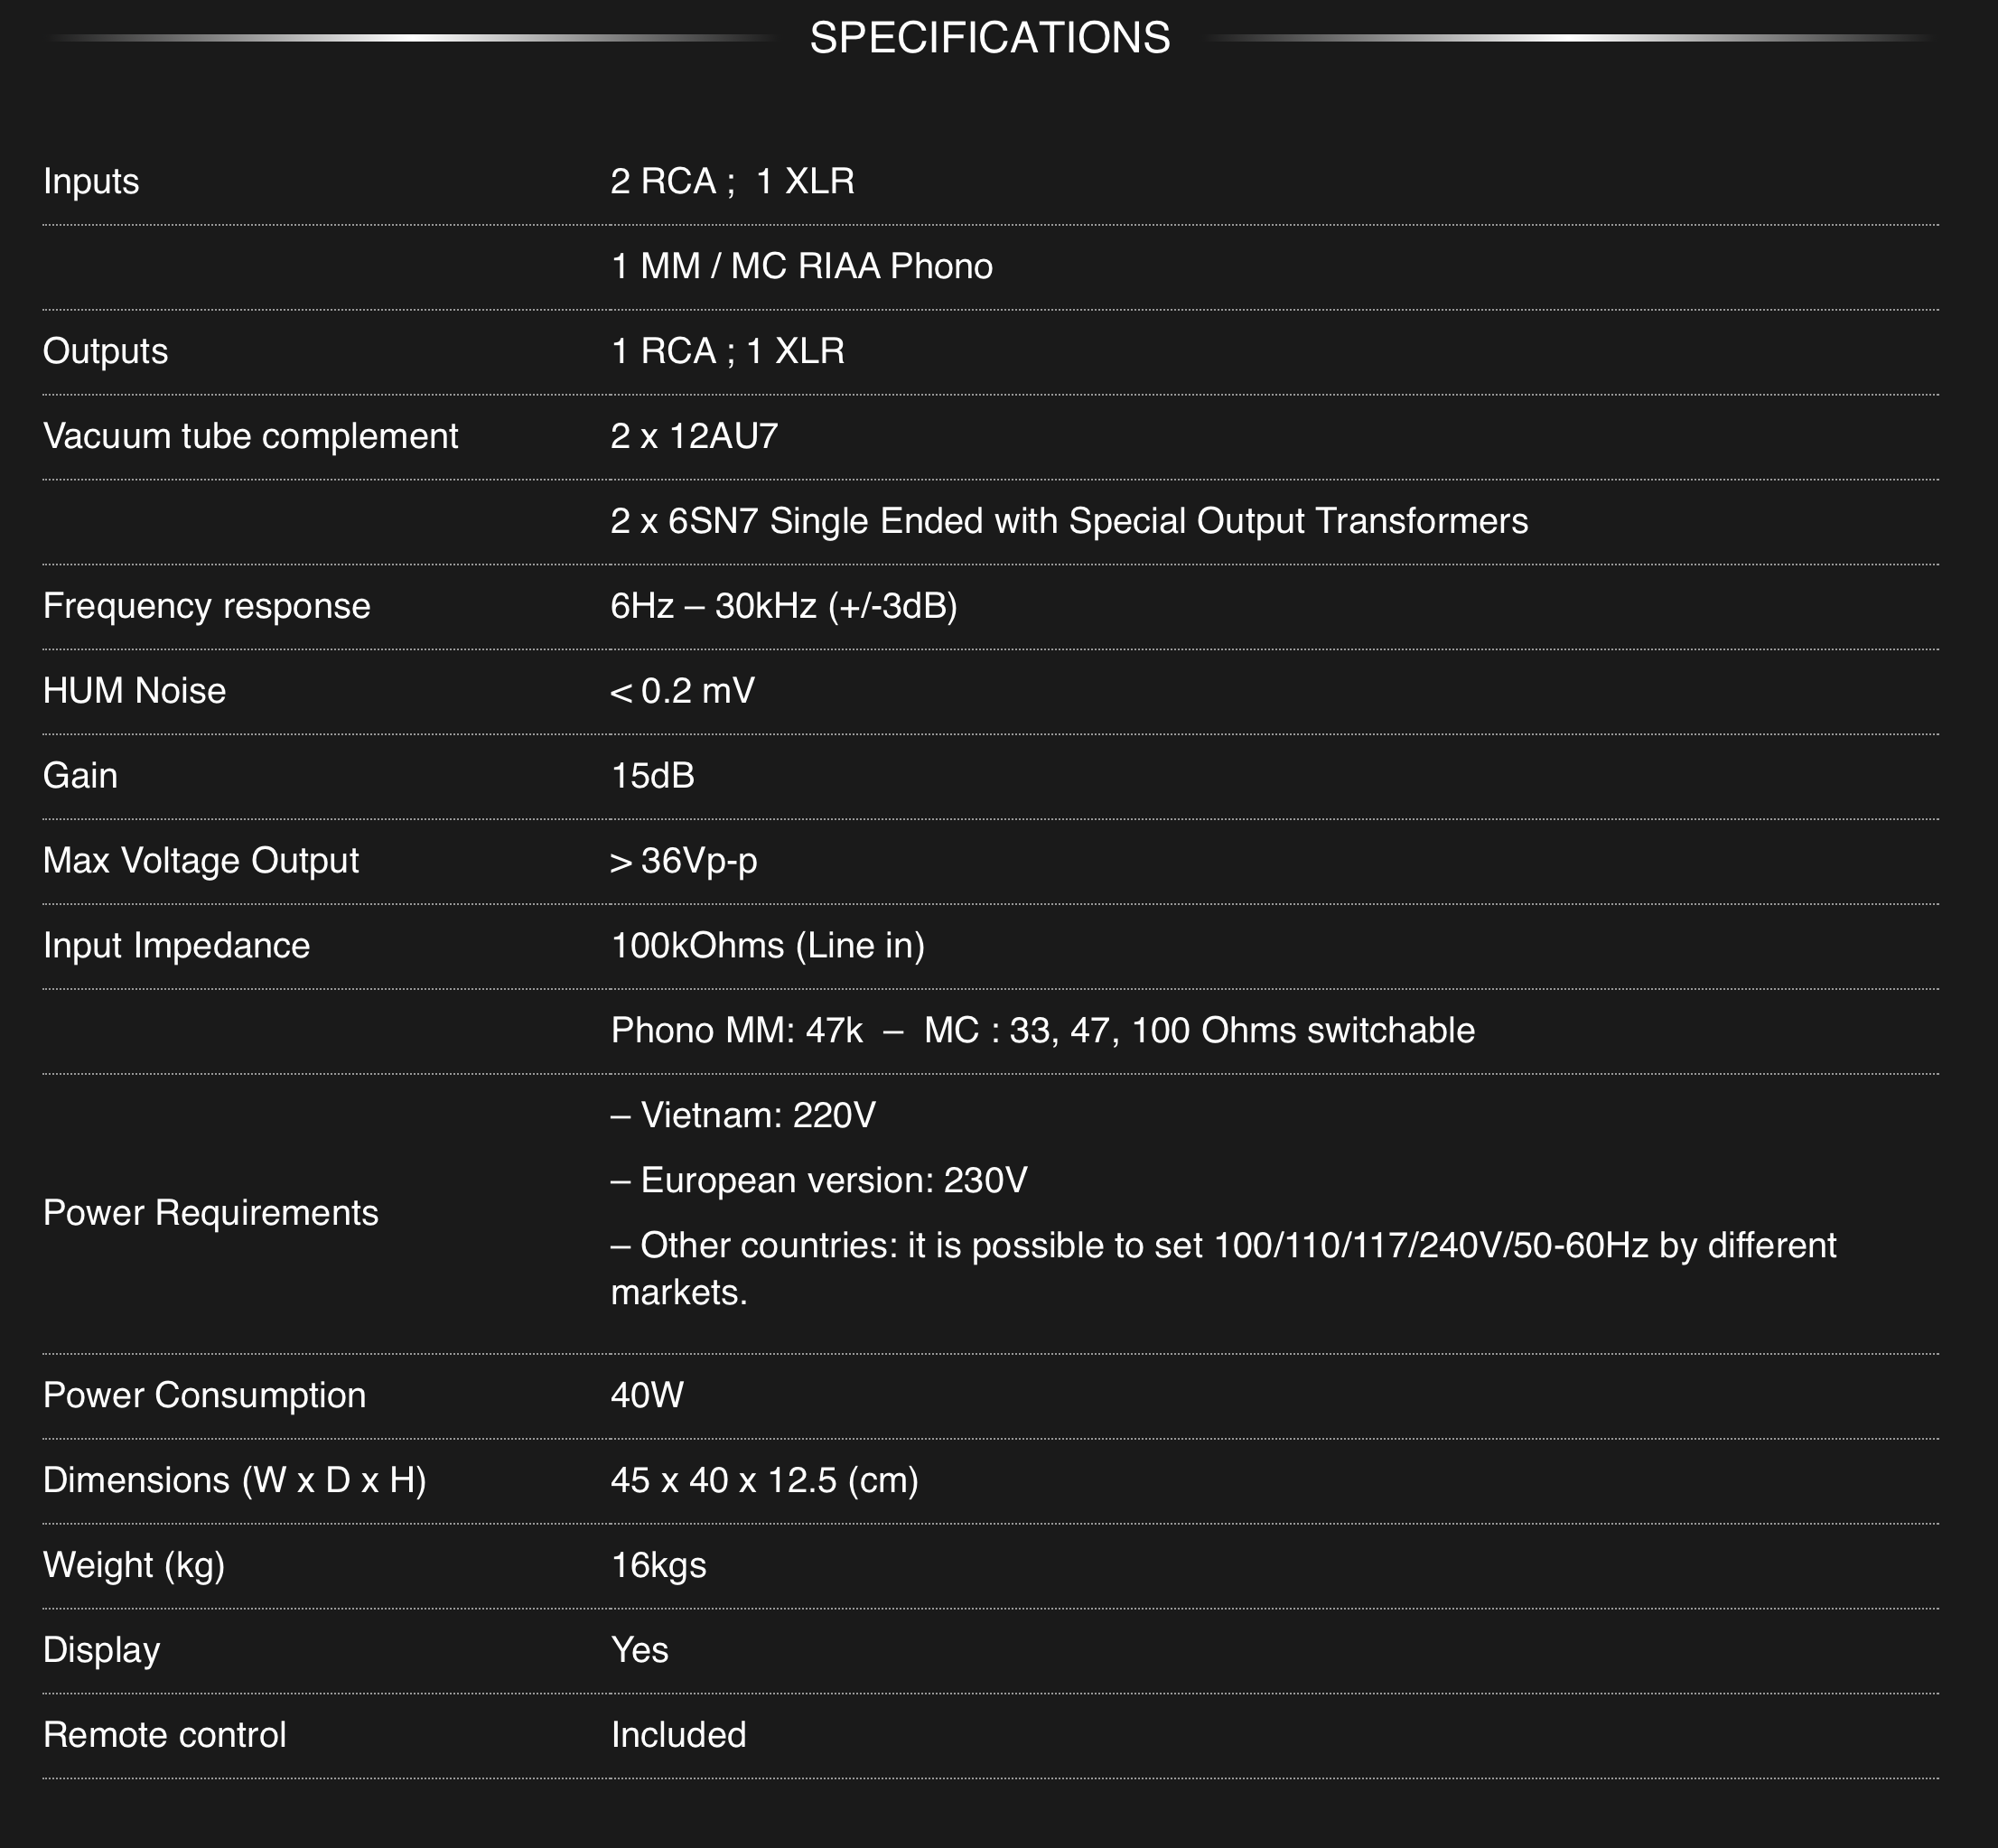Click the Max Voltage Output label

click(200, 861)
